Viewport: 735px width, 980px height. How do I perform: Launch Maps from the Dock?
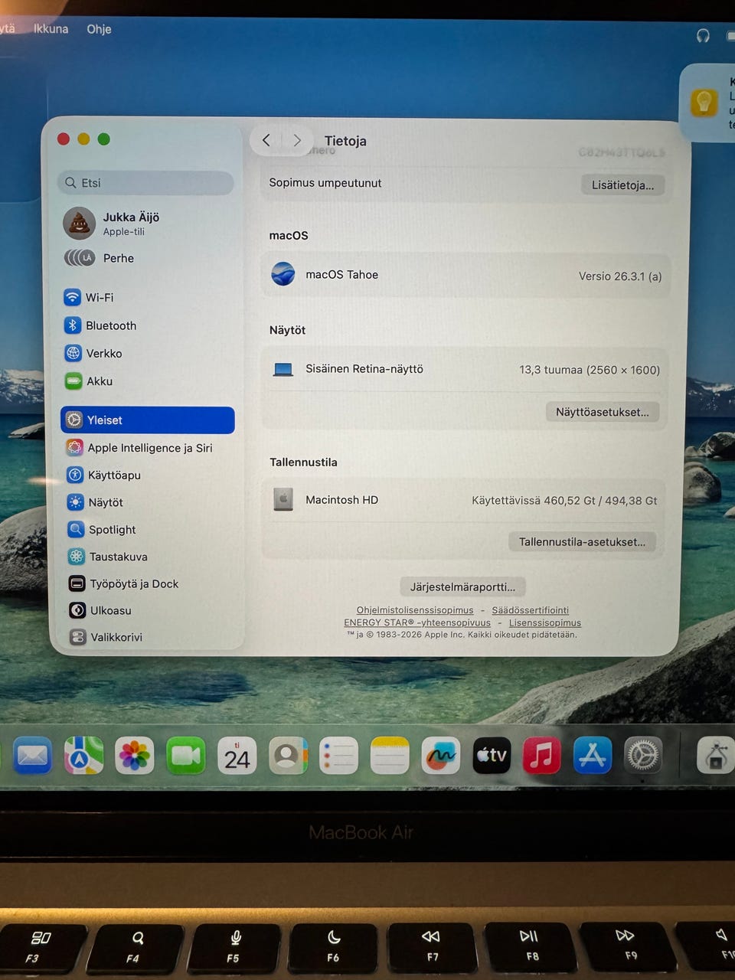point(83,756)
